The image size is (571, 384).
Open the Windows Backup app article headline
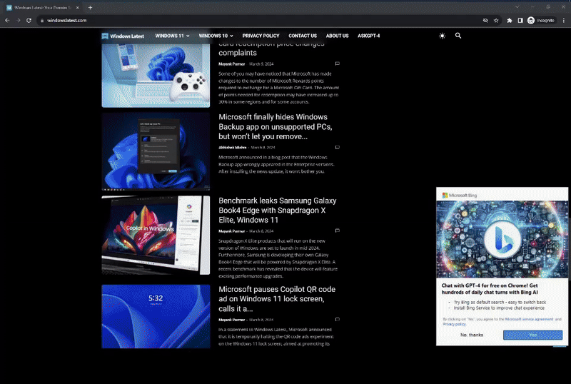tap(276, 127)
